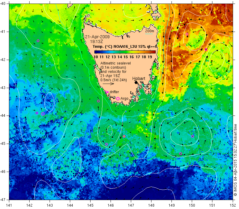The width and height of the screenshot is (239, 209).
Task: Click the 'Hobart' city label
Action: [139, 79]
